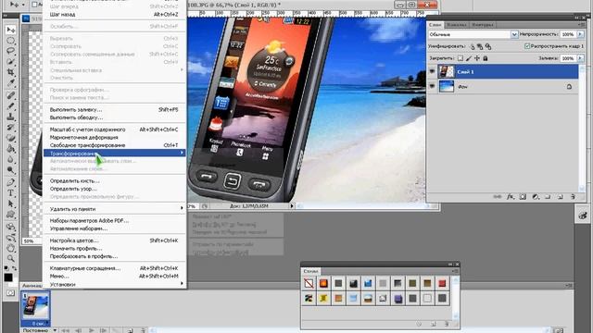
Task: Select the Healing Brush tool
Action: click(10, 95)
